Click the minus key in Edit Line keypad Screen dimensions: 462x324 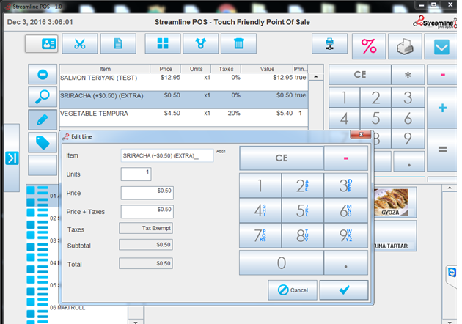pyautogui.click(x=346, y=158)
